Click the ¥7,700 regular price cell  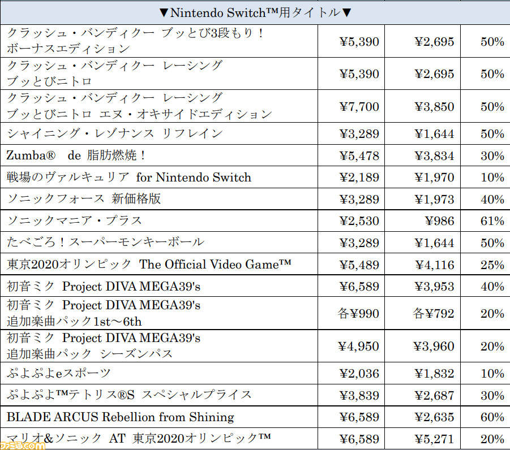tap(352, 106)
